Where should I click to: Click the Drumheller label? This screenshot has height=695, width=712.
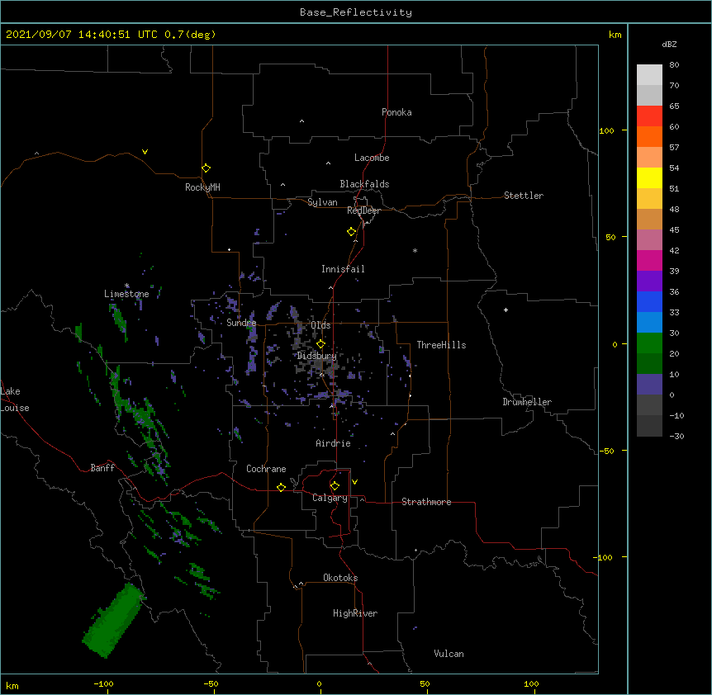point(527,402)
